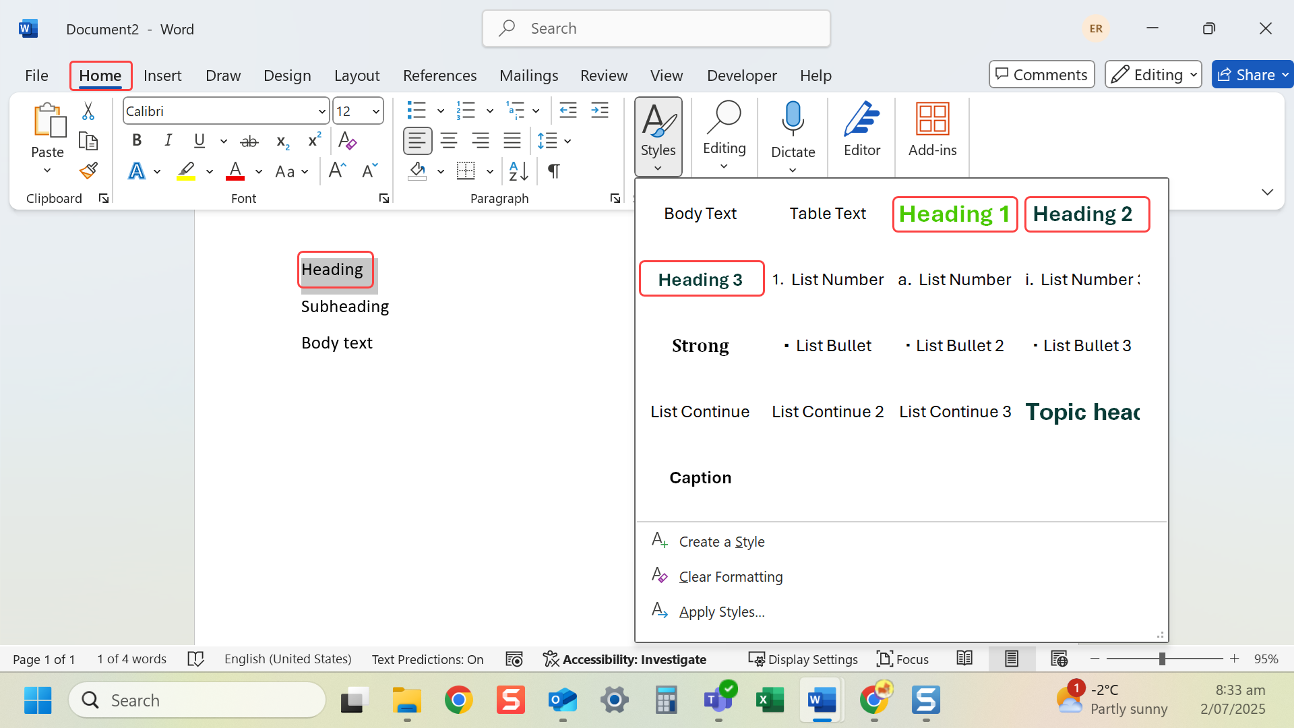
Task: Open the Add-ins gallery
Action: [x=933, y=129]
